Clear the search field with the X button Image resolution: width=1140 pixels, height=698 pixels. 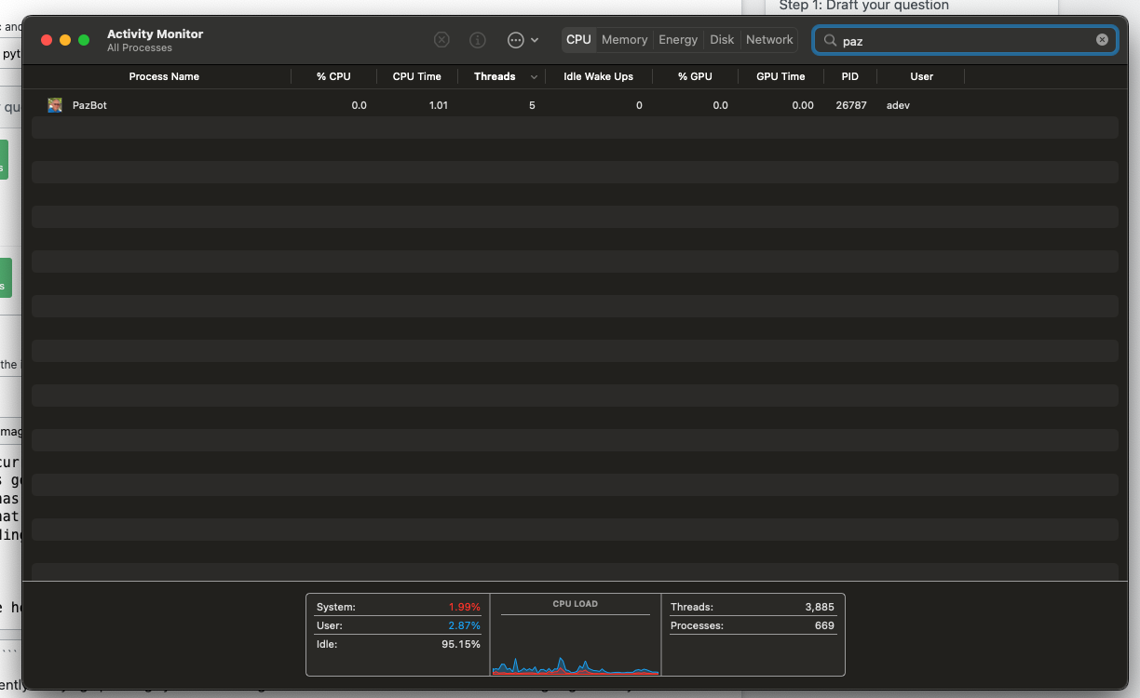point(1102,40)
